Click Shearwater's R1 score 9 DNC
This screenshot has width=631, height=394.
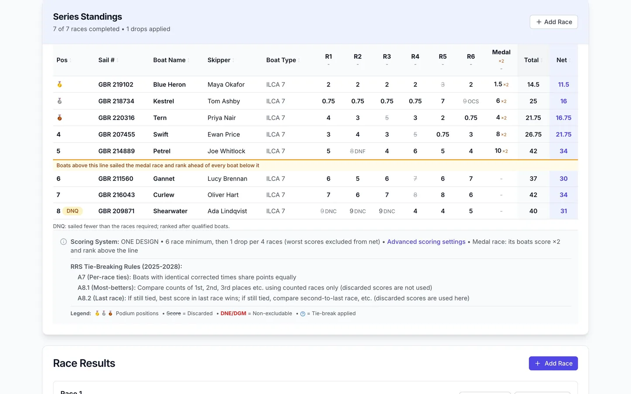click(x=329, y=211)
